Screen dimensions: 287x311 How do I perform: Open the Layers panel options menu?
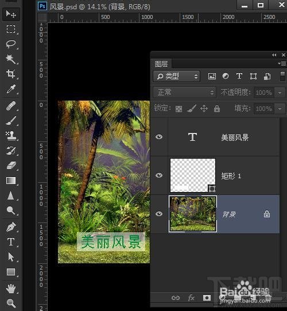[x=282, y=63]
